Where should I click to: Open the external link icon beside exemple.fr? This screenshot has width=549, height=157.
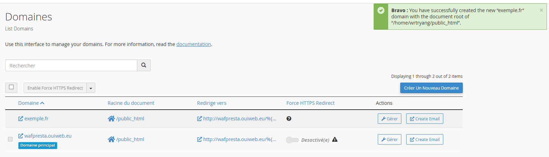21,119
